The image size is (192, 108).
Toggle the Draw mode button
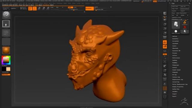[35, 8]
